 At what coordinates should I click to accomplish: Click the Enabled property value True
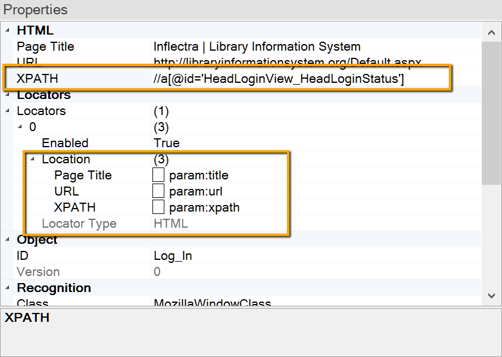[x=167, y=143]
